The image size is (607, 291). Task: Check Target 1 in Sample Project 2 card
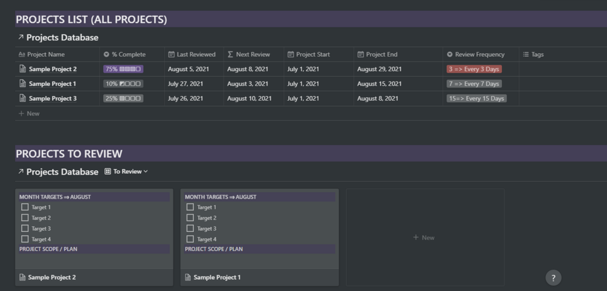[x=25, y=207]
